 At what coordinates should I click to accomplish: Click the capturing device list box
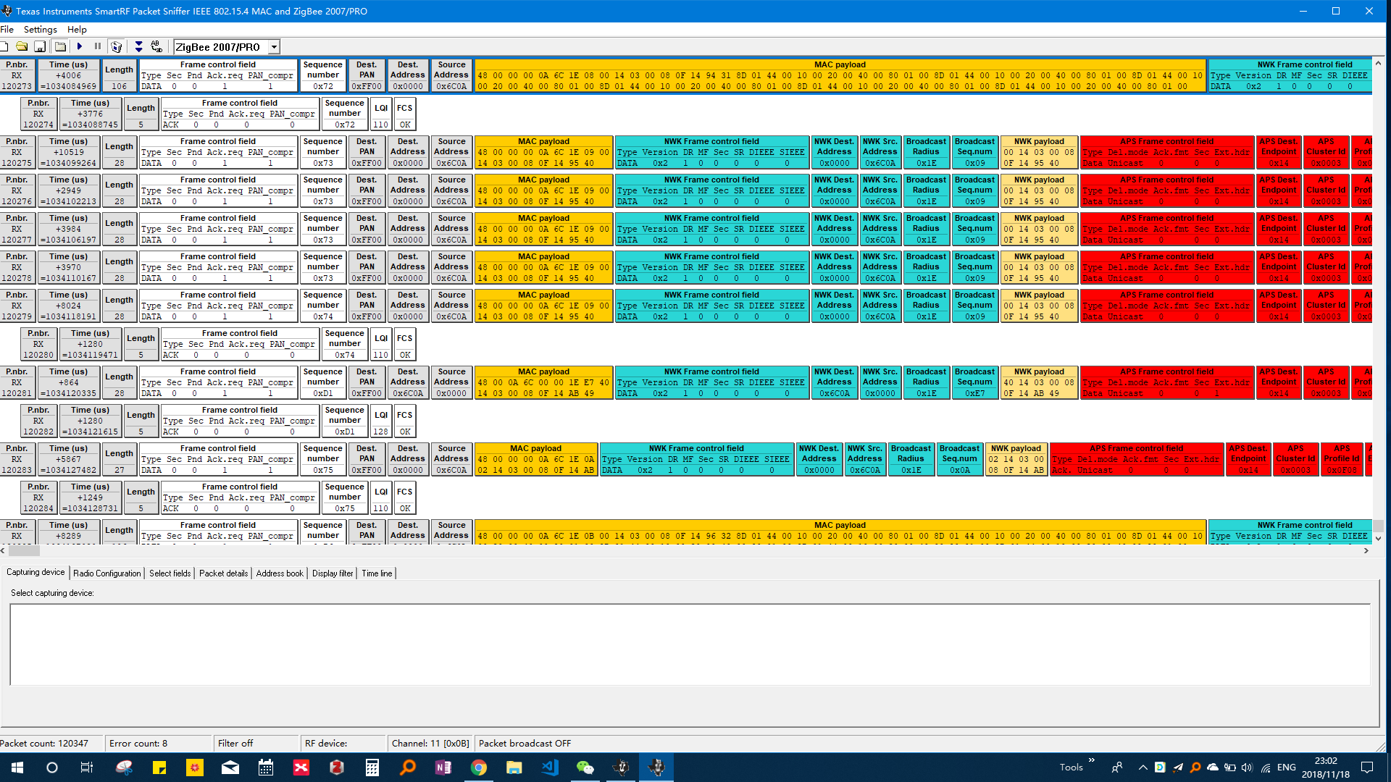[690, 644]
